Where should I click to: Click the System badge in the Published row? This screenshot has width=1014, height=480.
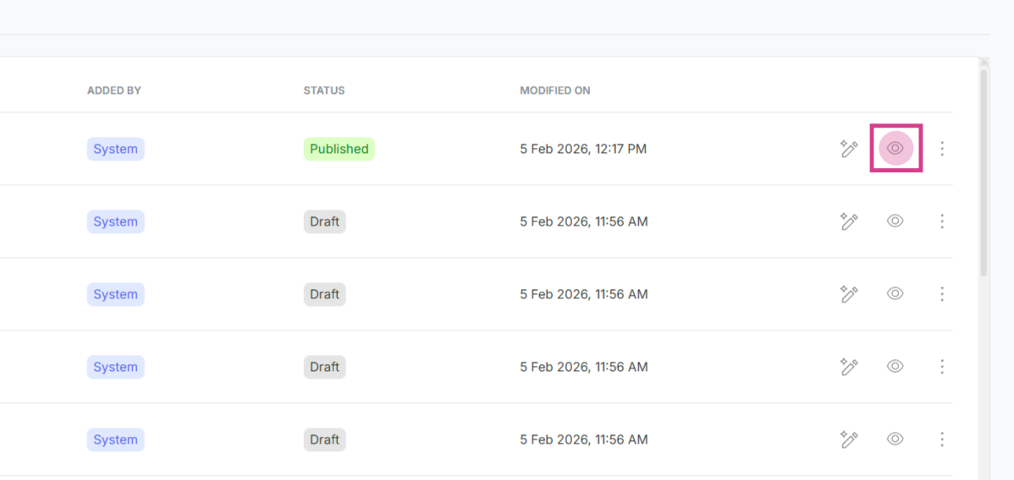(115, 150)
